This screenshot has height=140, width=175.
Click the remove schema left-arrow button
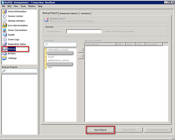click(80, 56)
